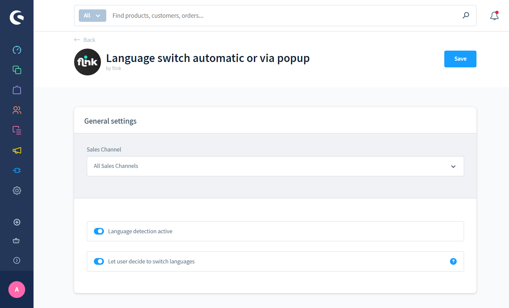Open the Settings gear icon
Screen dimensions: 509x308
point(17,190)
